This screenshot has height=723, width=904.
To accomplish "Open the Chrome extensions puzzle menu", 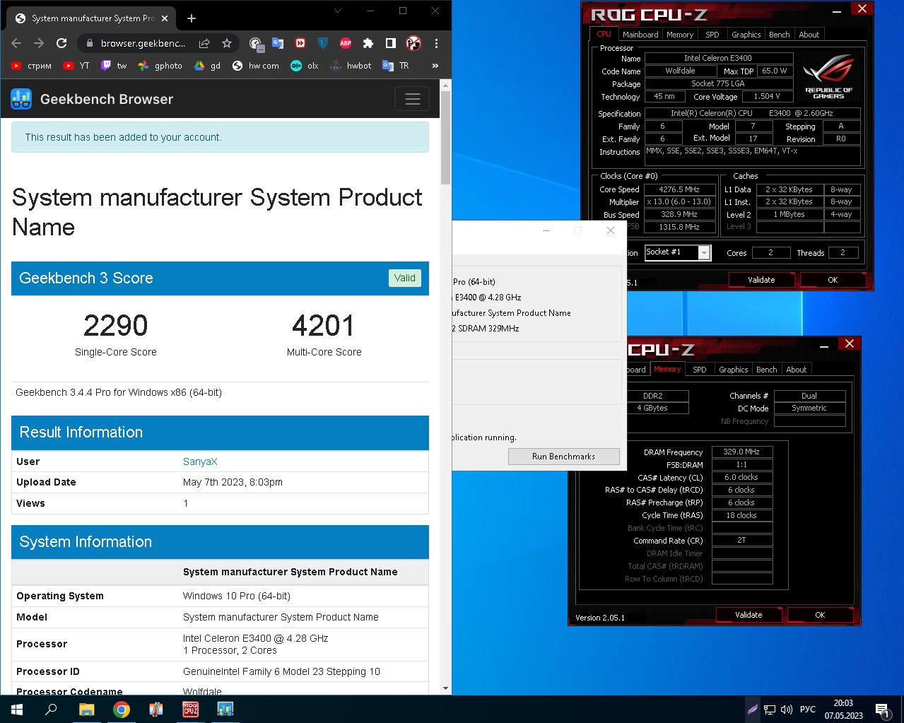I will coord(368,43).
